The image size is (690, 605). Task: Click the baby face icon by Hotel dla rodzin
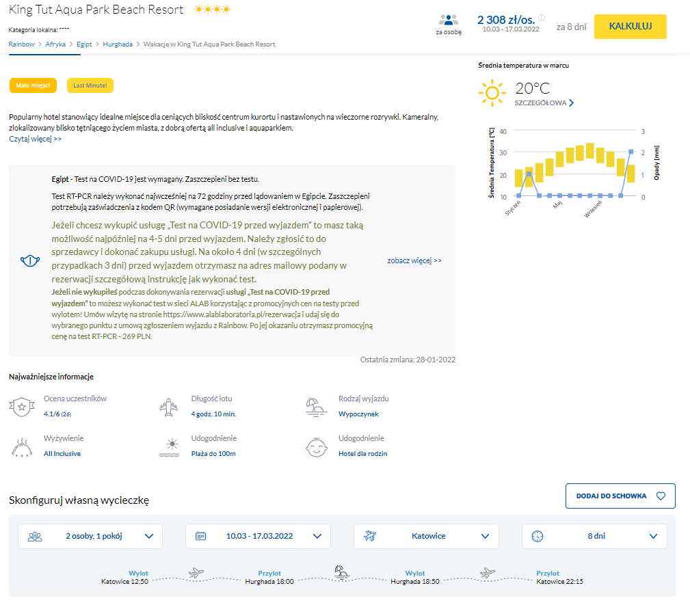click(x=317, y=448)
